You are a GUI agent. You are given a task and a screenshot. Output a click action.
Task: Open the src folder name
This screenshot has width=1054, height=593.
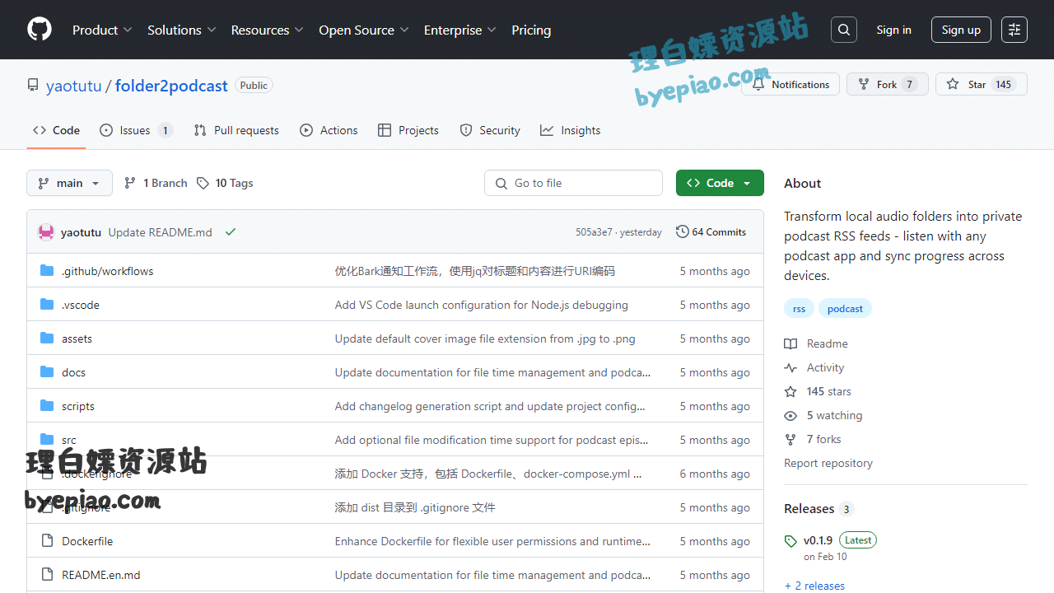(x=68, y=440)
